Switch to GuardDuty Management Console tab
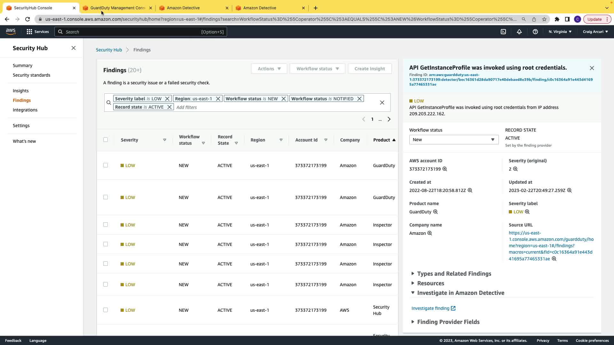 point(117,8)
